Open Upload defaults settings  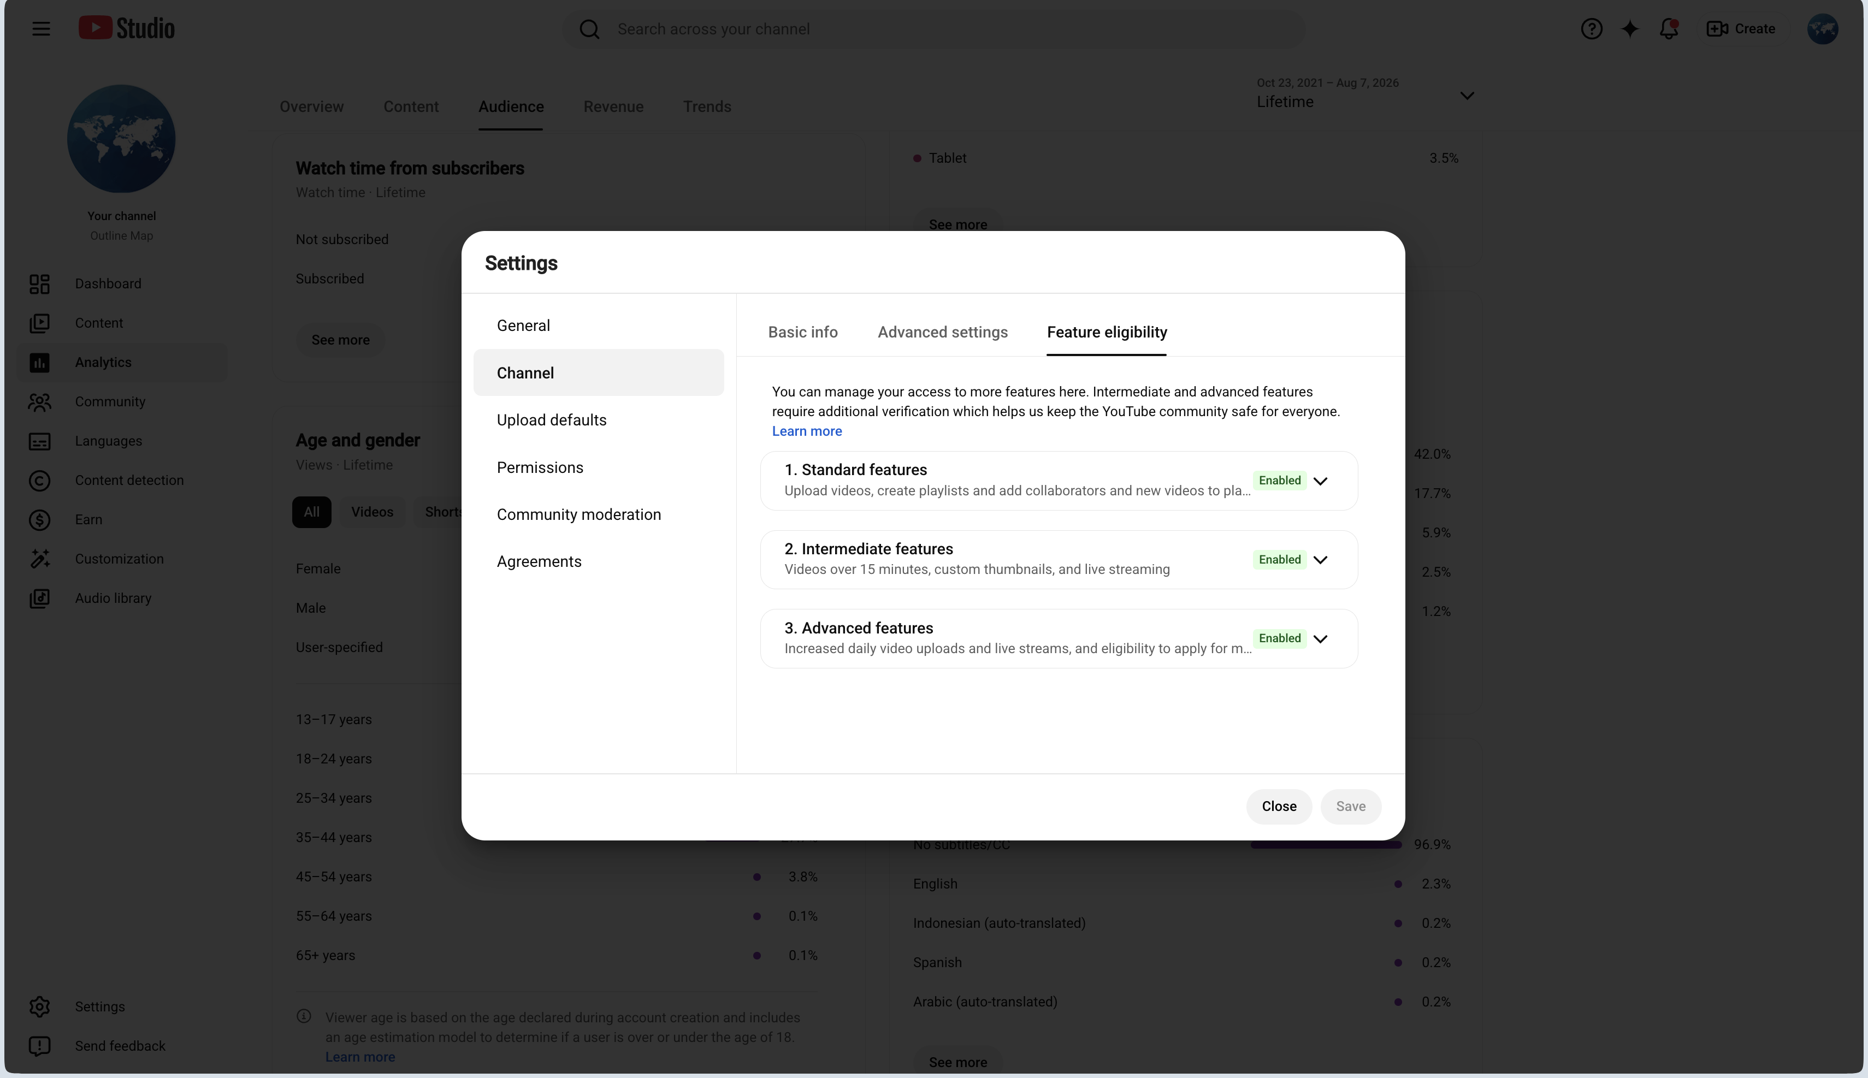click(x=598, y=420)
